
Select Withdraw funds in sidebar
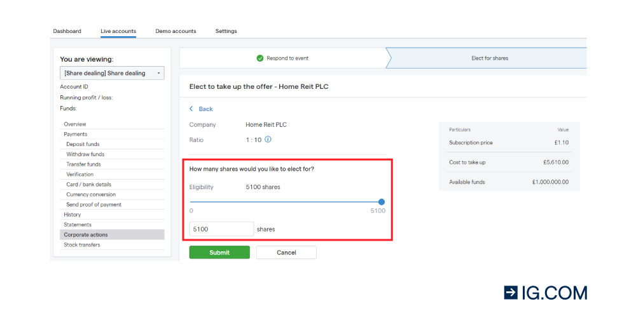click(x=85, y=154)
